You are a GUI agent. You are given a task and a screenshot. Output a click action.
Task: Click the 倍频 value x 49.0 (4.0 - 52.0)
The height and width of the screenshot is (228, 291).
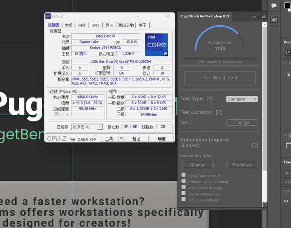click(x=87, y=103)
